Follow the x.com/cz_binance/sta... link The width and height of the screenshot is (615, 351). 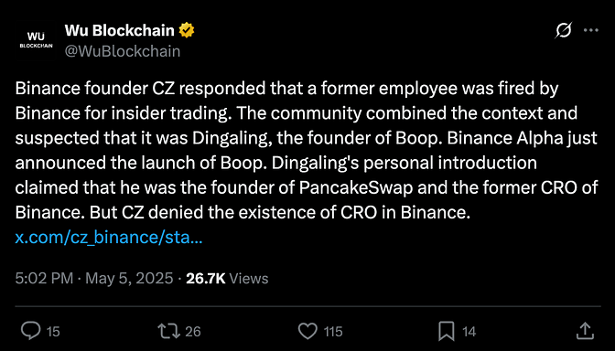click(109, 238)
